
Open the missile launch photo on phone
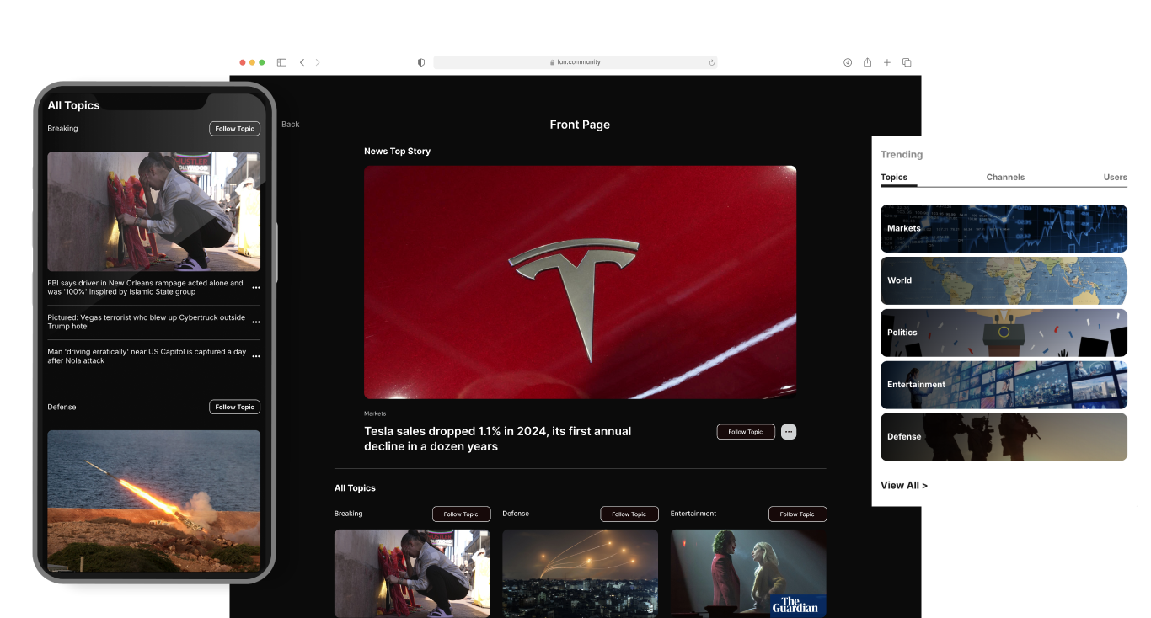coord(153,501)
